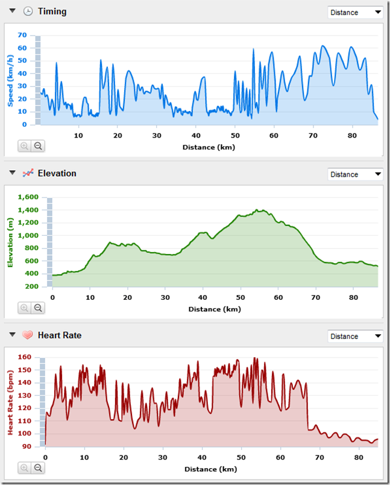
Task: Click the heart rate chart vertical range bar
Action: 43,402
